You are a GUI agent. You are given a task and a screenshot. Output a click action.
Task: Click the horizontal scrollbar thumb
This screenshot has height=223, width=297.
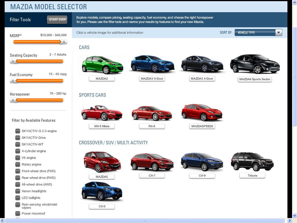[144, 221]
